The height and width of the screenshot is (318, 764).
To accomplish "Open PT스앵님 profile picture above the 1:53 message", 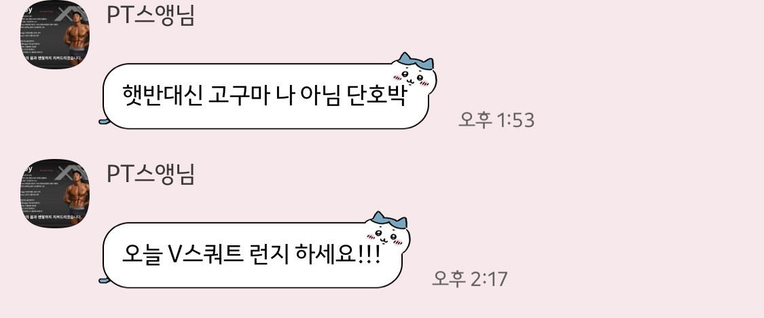I will tap(54, 34).
